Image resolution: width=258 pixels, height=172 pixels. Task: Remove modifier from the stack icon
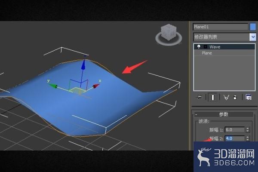(x=235, y=97)
